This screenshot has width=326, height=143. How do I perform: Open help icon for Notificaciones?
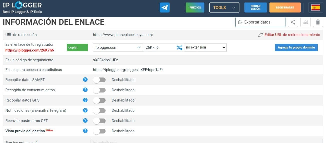pyautogui.click(x=85, y=110)
